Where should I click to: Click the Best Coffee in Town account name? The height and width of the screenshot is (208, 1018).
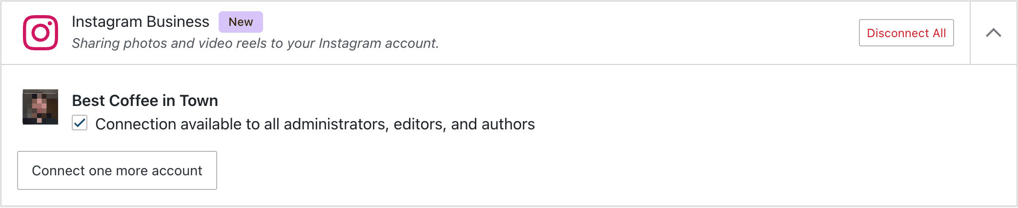click(x=145, y=101)
